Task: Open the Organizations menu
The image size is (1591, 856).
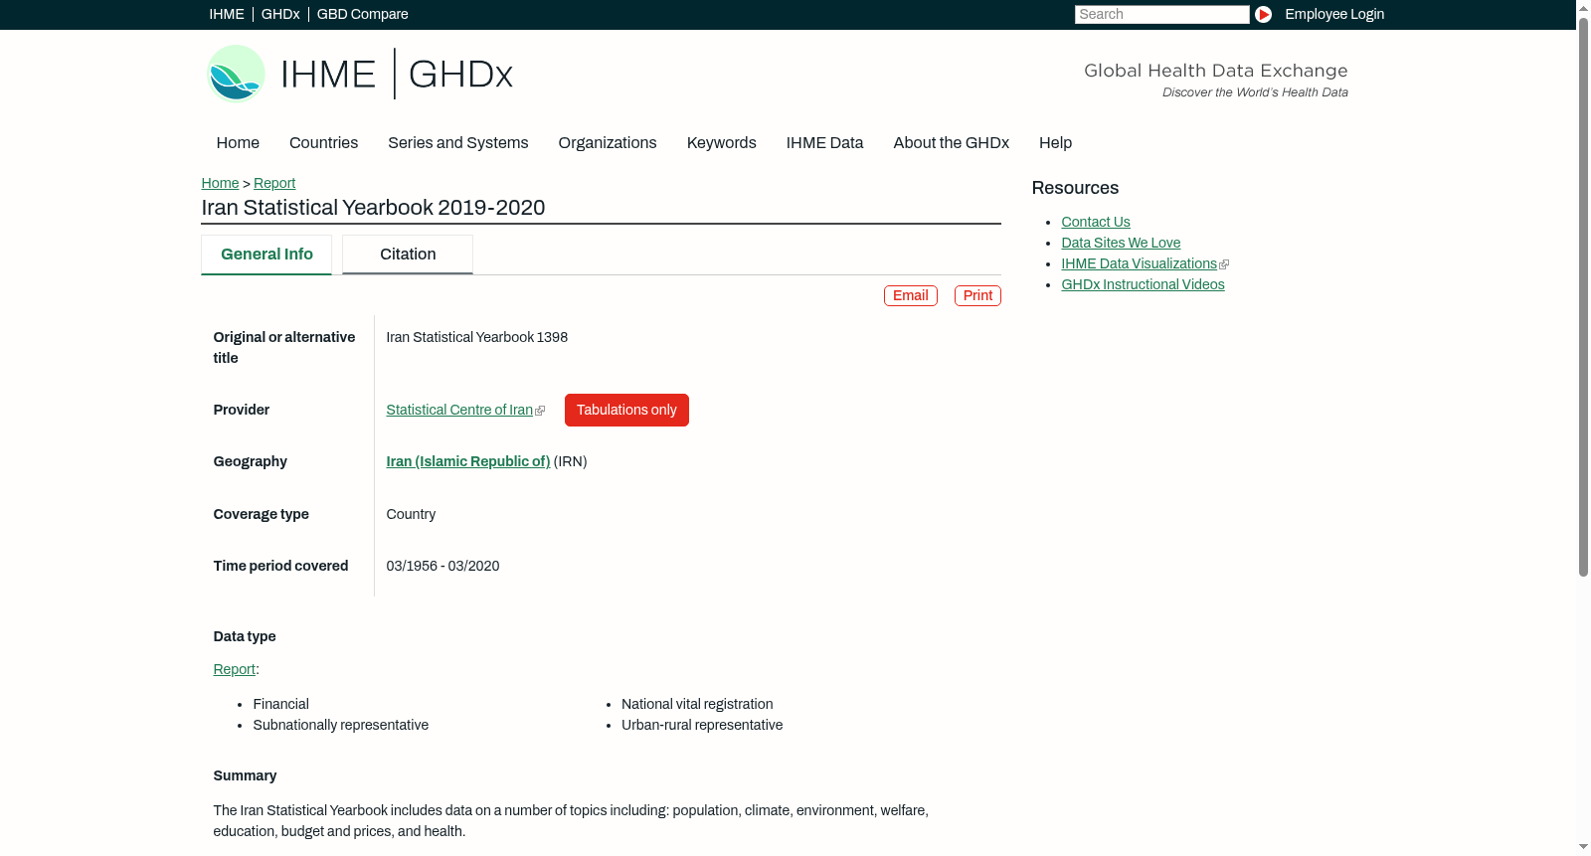Action: tap(608, 143)
